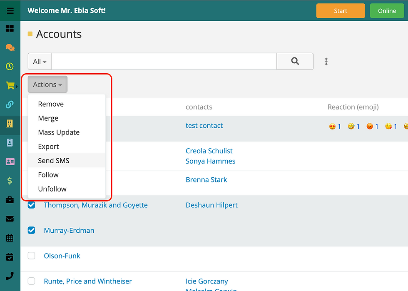Click the Accounts page title
The width and height of the screenshot is (408, 291).
point(59,34)
